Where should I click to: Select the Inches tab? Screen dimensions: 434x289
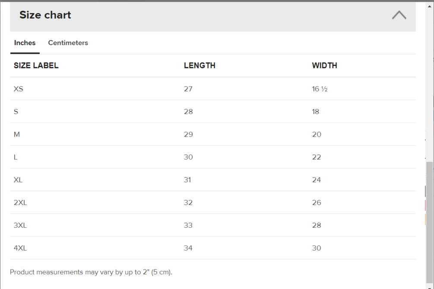coord(25,43)
